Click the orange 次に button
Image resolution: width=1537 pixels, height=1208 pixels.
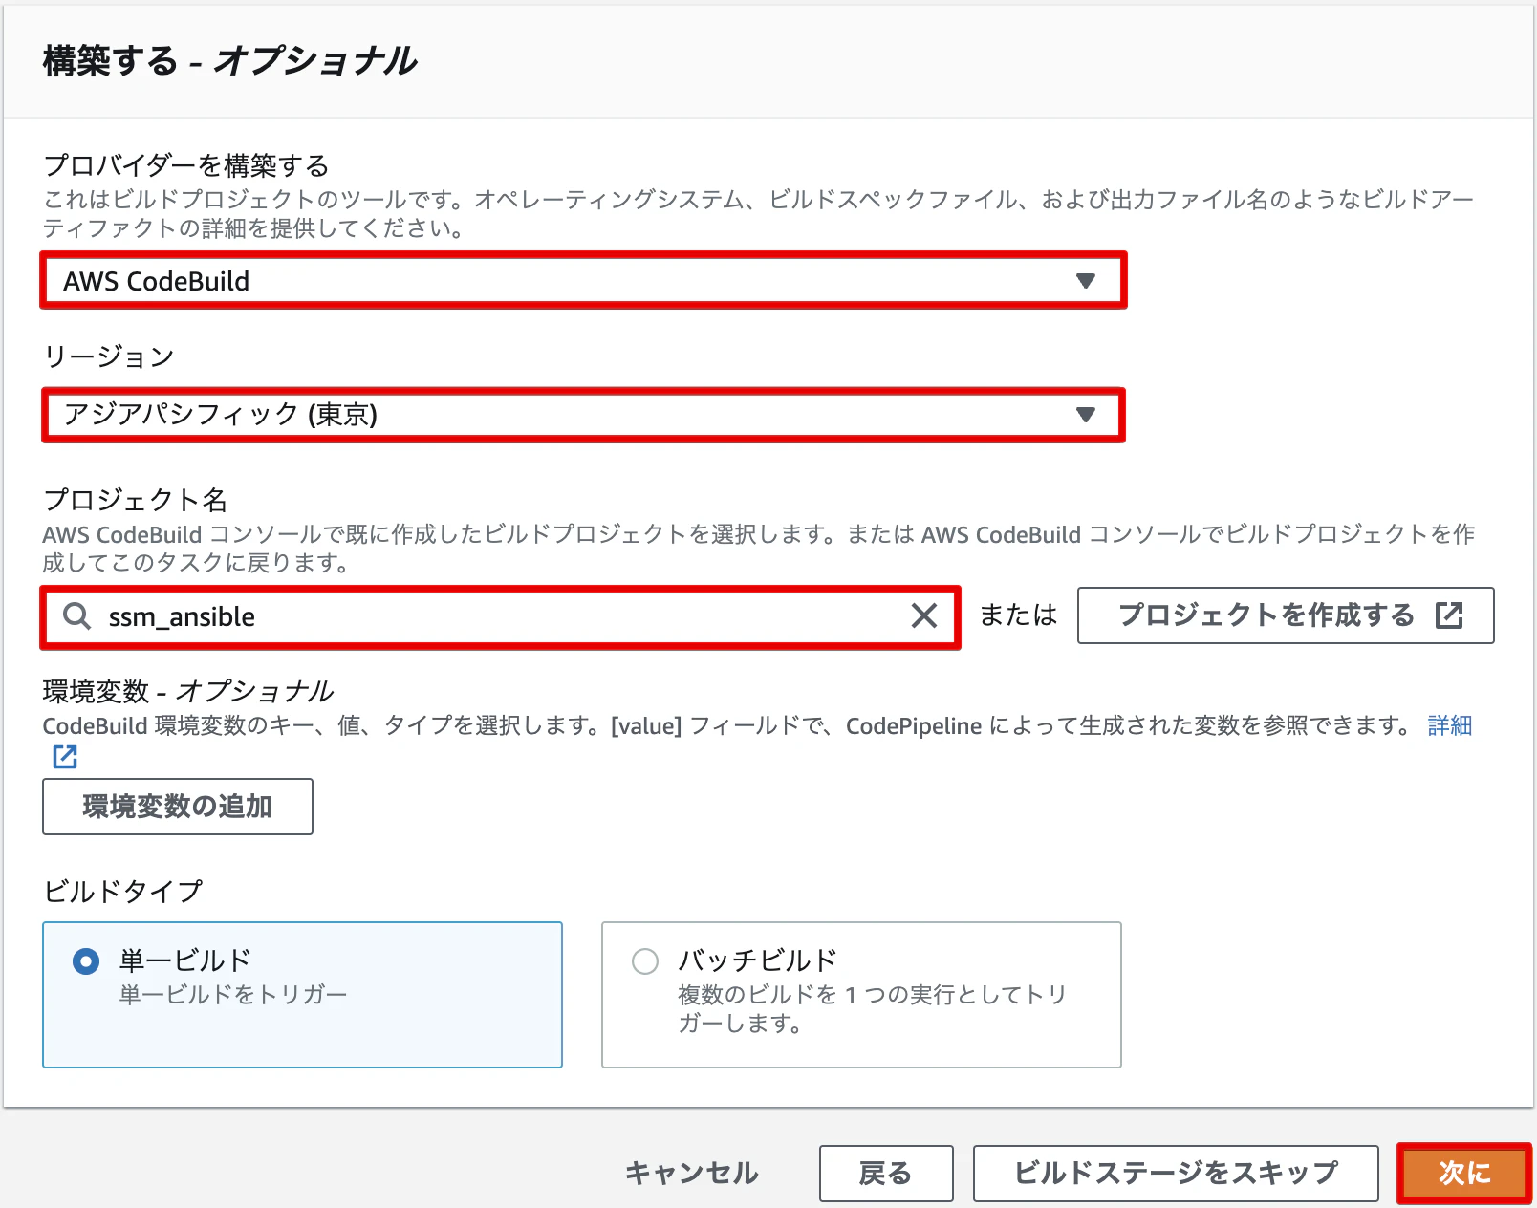(1464, 1173)
